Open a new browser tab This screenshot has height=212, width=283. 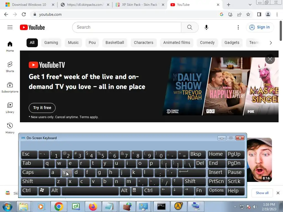(229, 5)
